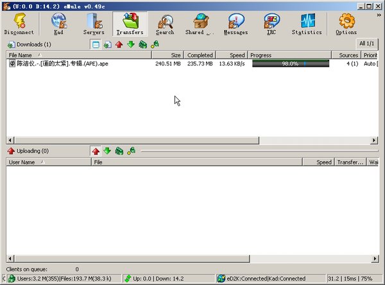385x285 pixels.
Task: Click the 4 (1) sources cell
Action: click(352, 64)
